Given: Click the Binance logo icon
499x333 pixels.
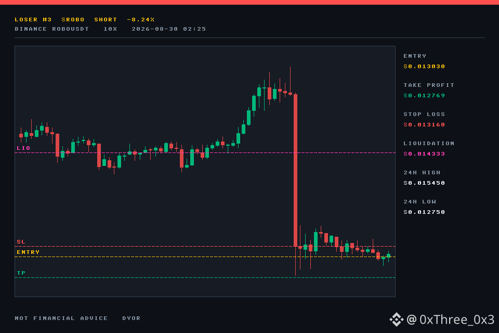Looking at the screenshot, I should click(x=397, y=319).
